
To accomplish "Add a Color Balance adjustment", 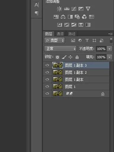I will click(x=63, y=17).
